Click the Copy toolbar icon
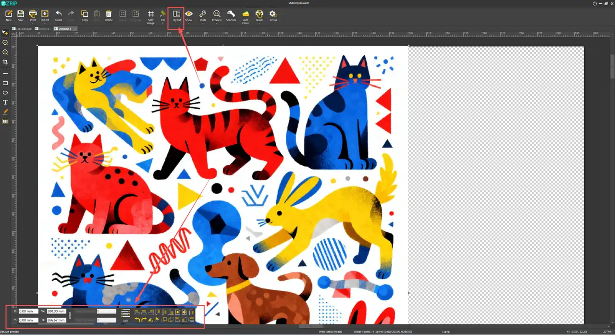Screen dimensions: 615x335 tap(85, 15)
